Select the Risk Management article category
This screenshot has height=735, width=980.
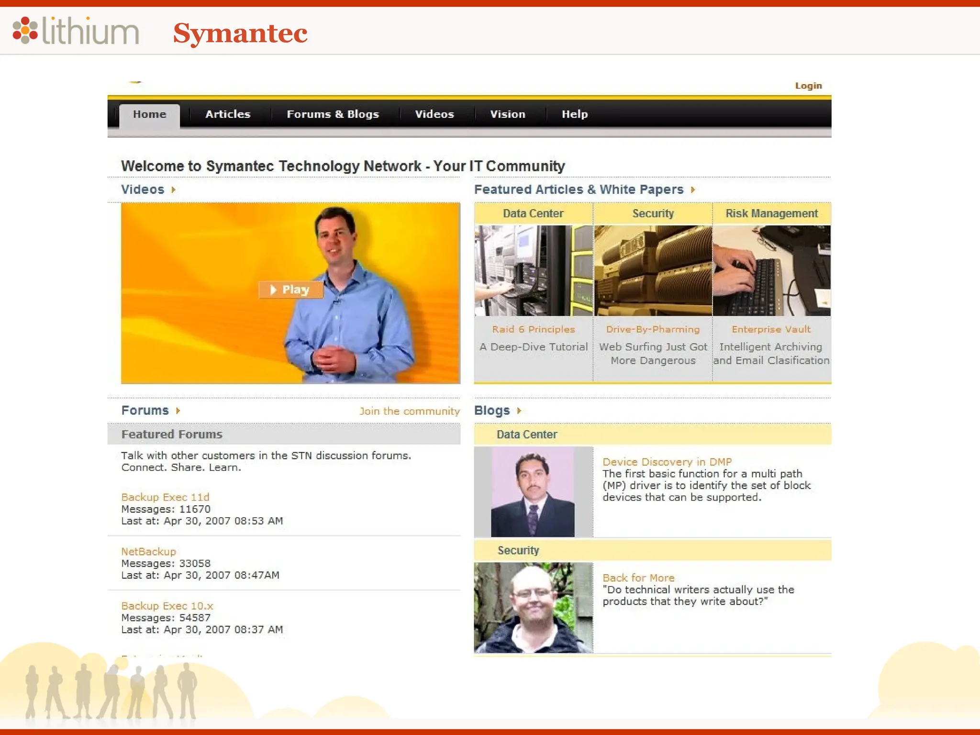(771, 213)
